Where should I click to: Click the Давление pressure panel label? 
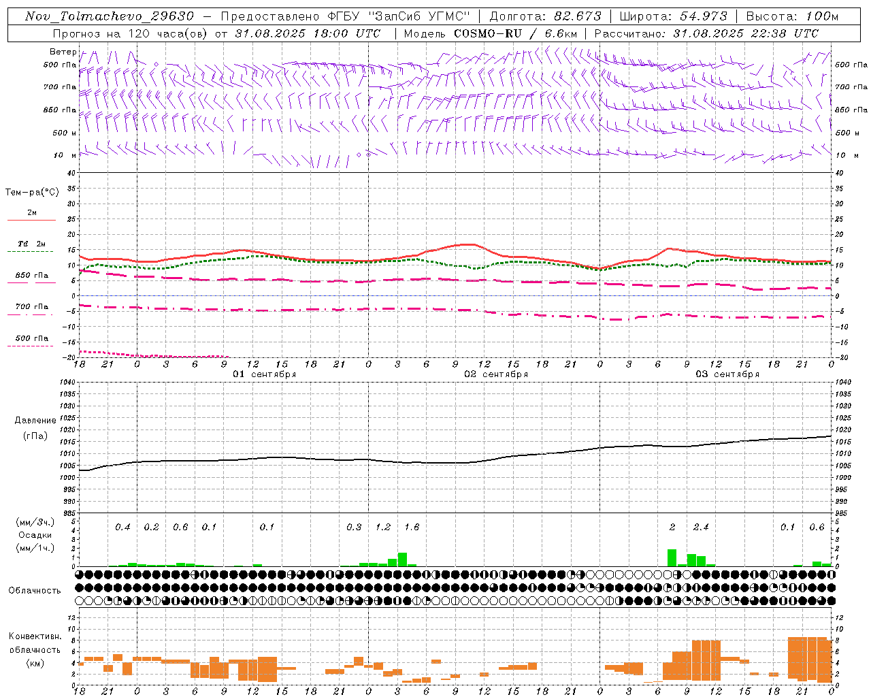coord(35,421)
